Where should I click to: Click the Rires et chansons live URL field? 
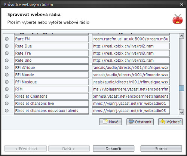[131, 103]
